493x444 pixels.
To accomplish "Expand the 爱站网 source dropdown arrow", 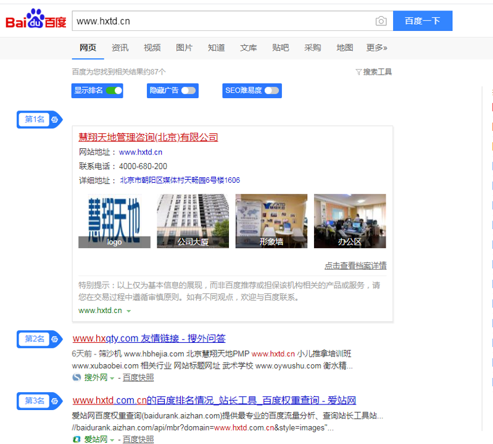I will [x=112, y=440].
